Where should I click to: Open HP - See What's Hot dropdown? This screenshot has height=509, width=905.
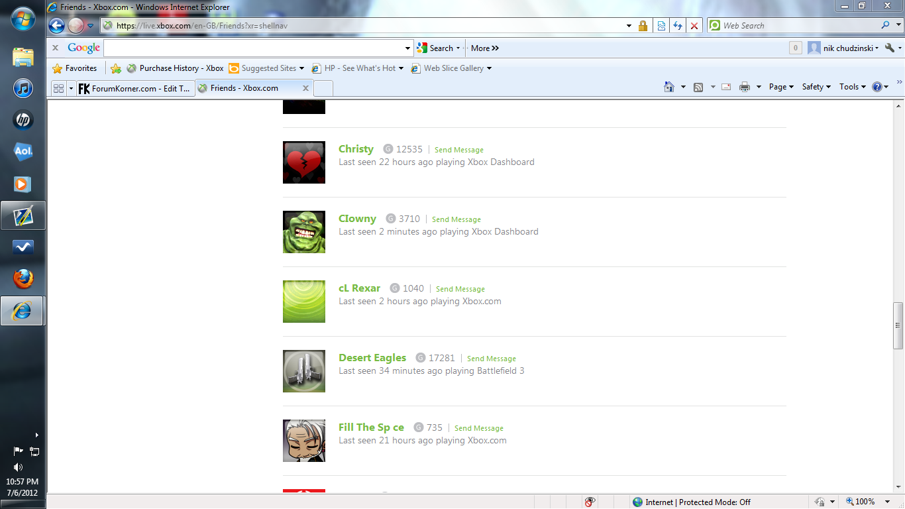pyautogui.click(x=401, y=68)
